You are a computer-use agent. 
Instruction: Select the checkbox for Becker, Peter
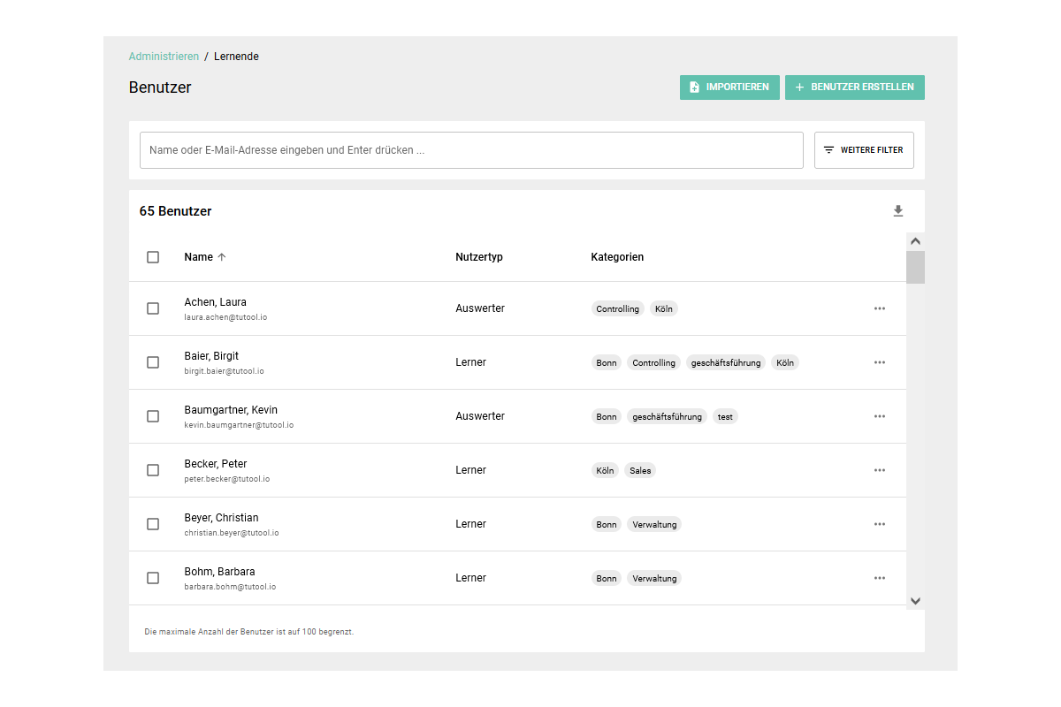pyautogui.click(x=153, y=470)
